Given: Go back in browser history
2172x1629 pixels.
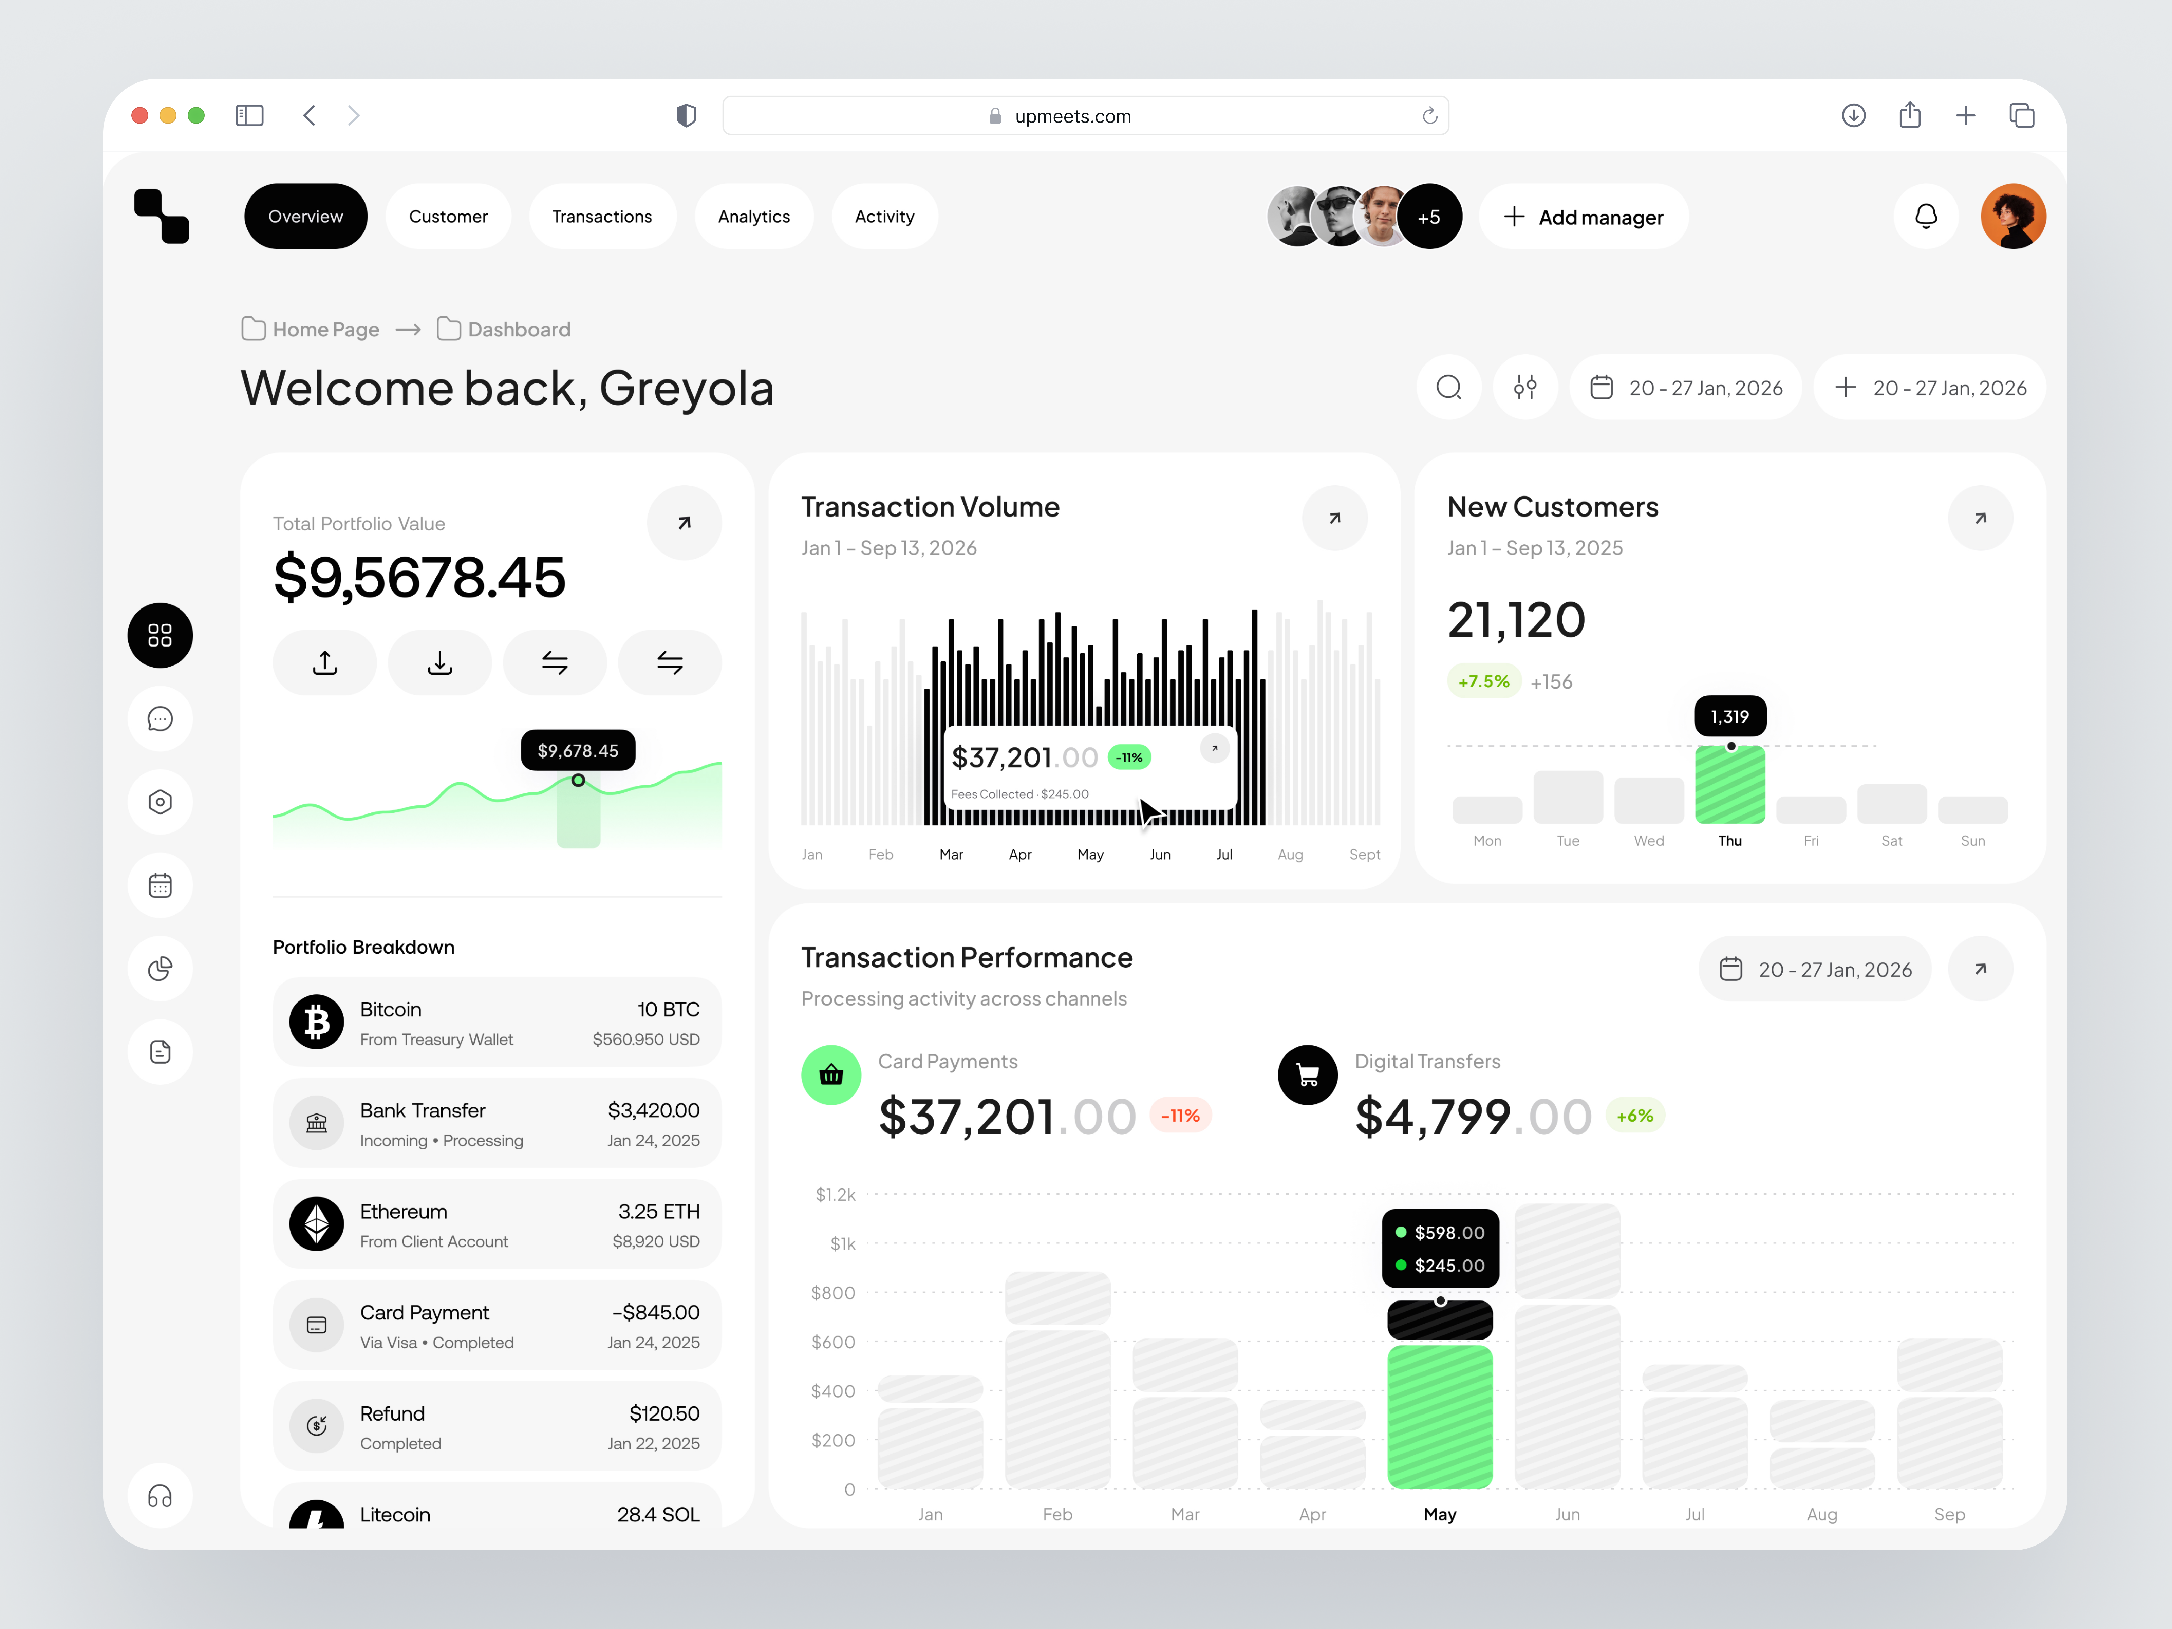Looking at the screenshot, I should [x=309, y=116].
